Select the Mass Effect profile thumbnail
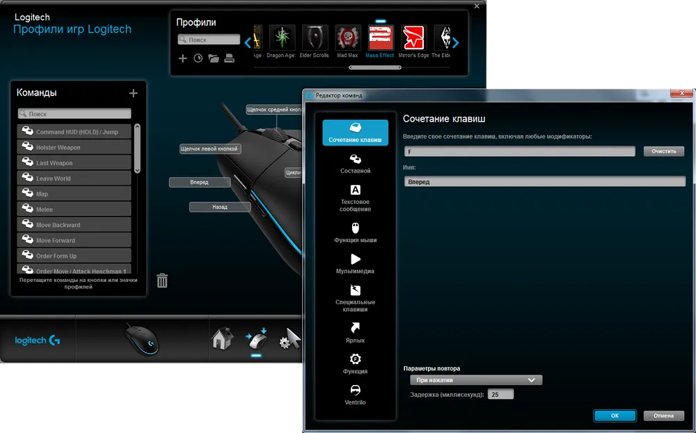The image size is (696, 433). 381,38
